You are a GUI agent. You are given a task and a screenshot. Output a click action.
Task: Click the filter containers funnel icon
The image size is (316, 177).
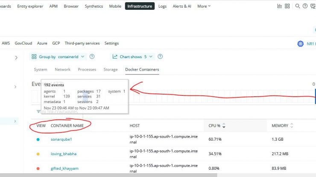(x=38, y=112)
